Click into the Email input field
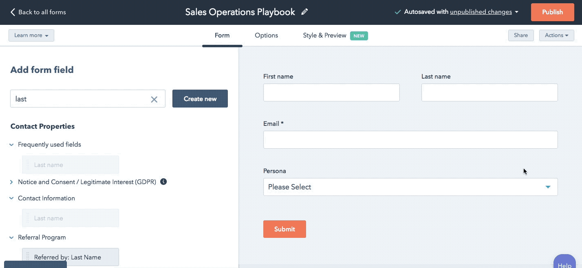The image size is (582, 268). pos(410,140)
